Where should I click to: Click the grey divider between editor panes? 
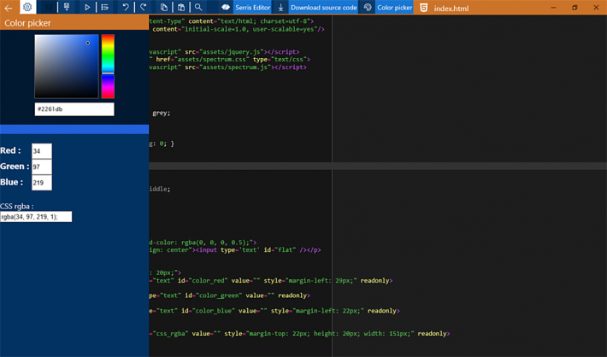[378, 166]
